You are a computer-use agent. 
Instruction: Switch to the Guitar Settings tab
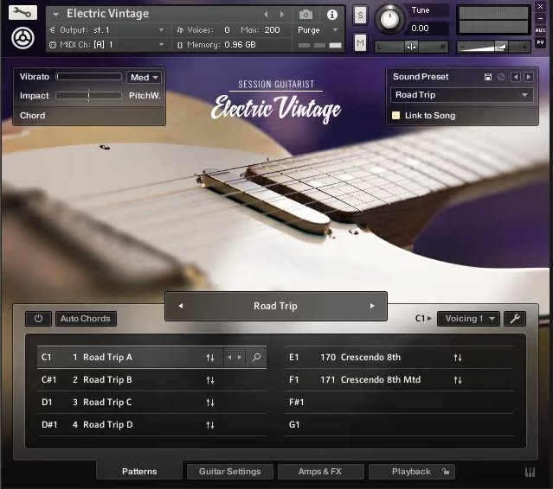click(229, 472)
